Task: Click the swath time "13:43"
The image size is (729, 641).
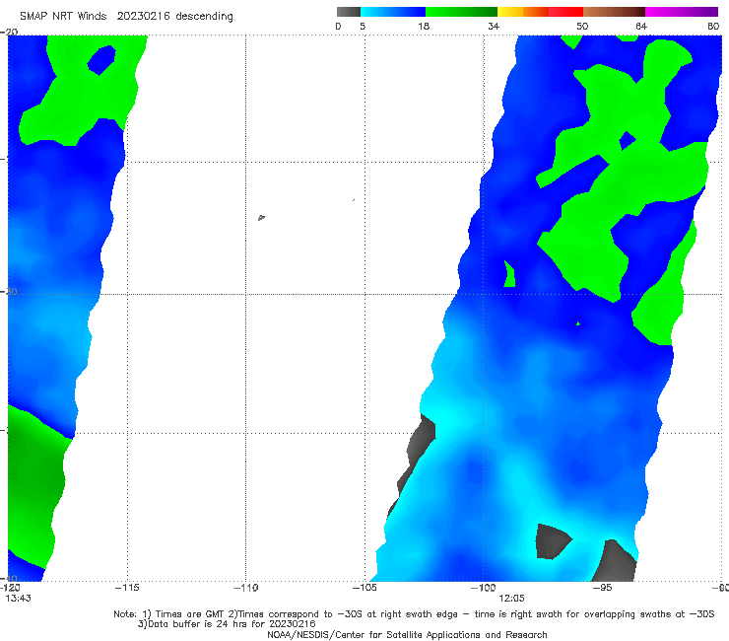Action: pyautogui.click(x=18, y=599)
